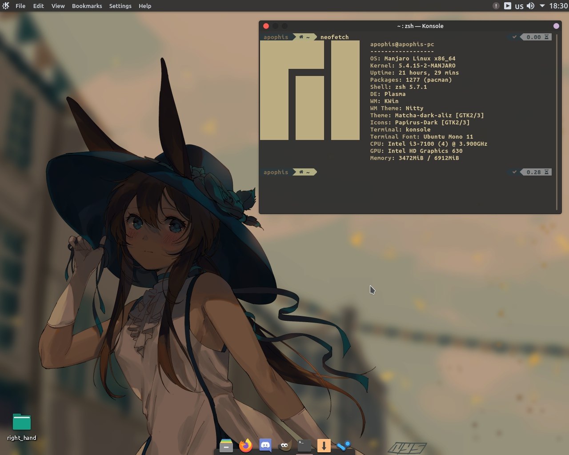Click the 'Theme: Matcha-dark-aliz' line
This screenshot has height=455, width=569.
[427, 116]
